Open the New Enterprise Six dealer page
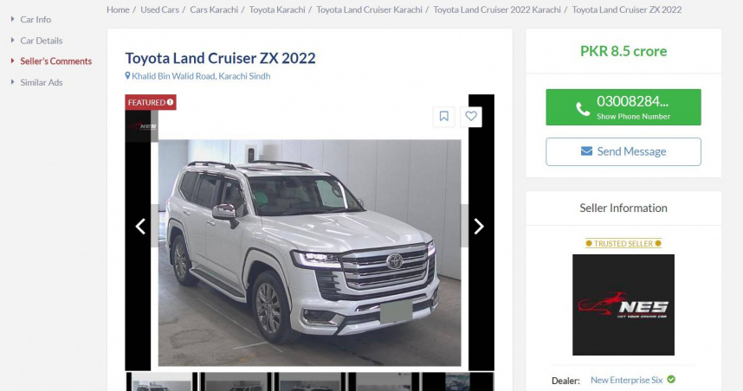Screen dimensions: 743x391 point(626,380)
